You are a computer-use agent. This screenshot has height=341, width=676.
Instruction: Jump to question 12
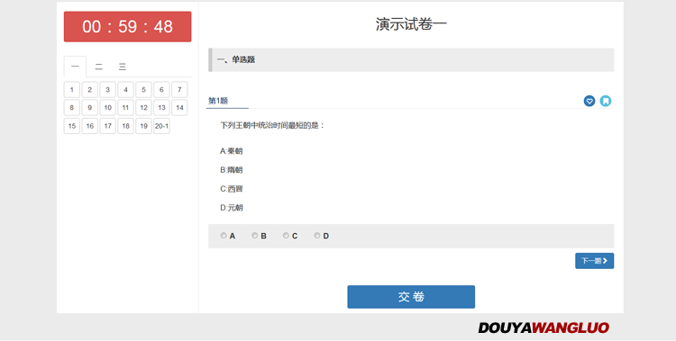point(143,108)
